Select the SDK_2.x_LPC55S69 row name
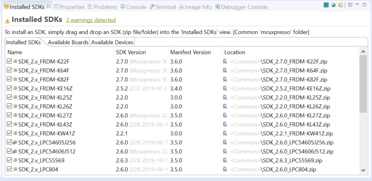 [x=41, y=161]
